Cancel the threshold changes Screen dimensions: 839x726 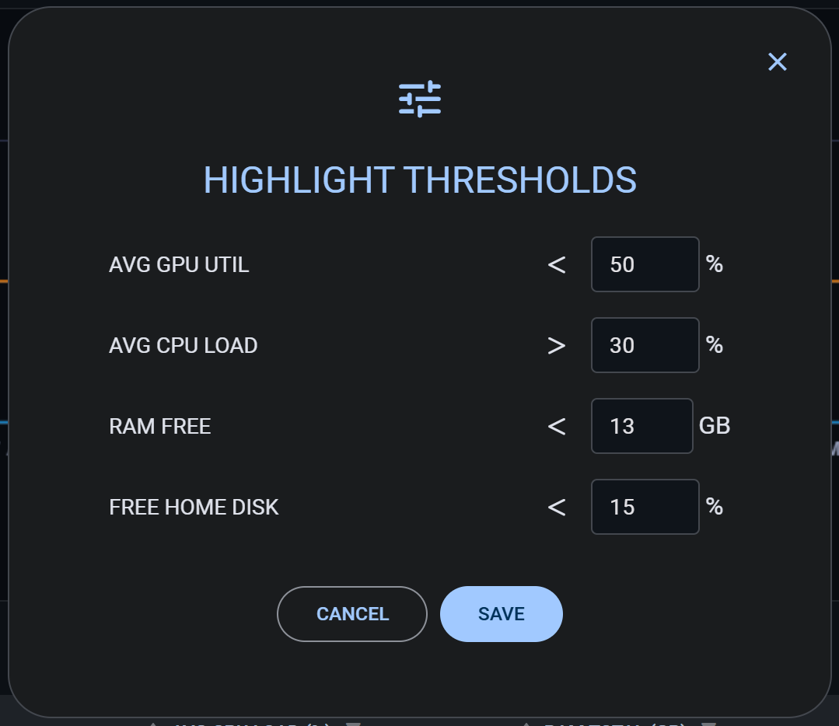pos(351,613)
